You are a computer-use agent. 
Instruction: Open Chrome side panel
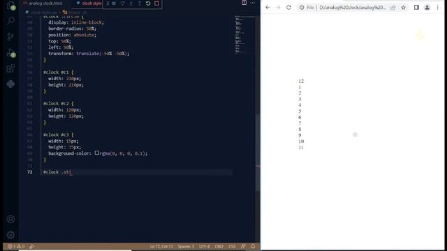pyautogui.click(x=416, y=8)
